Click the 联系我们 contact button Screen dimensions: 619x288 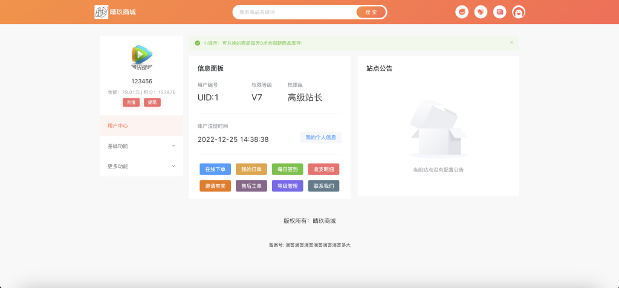(323, 186)
